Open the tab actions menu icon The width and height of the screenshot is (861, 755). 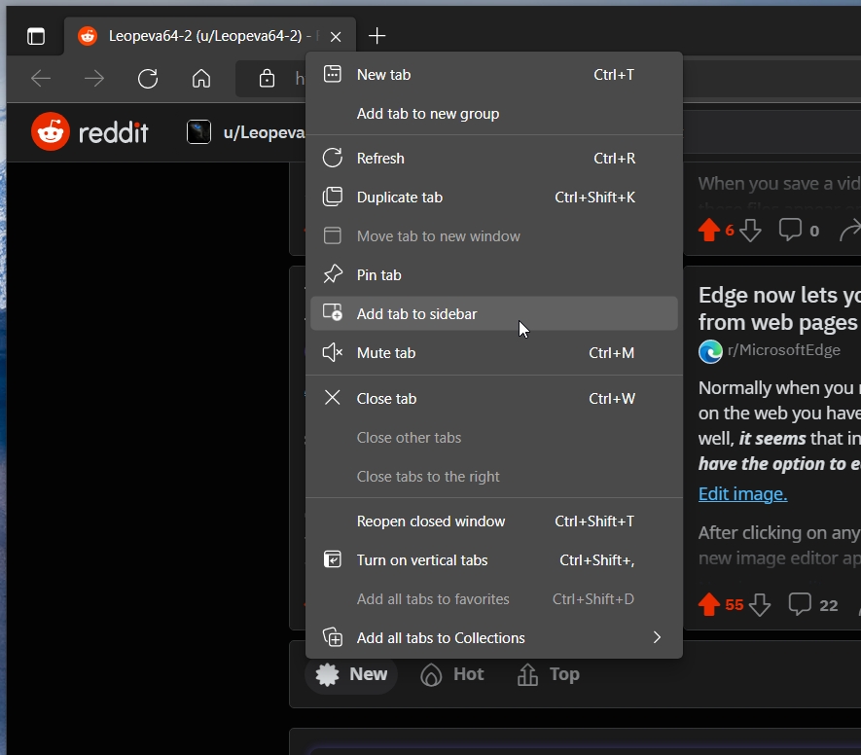point(36,36)
